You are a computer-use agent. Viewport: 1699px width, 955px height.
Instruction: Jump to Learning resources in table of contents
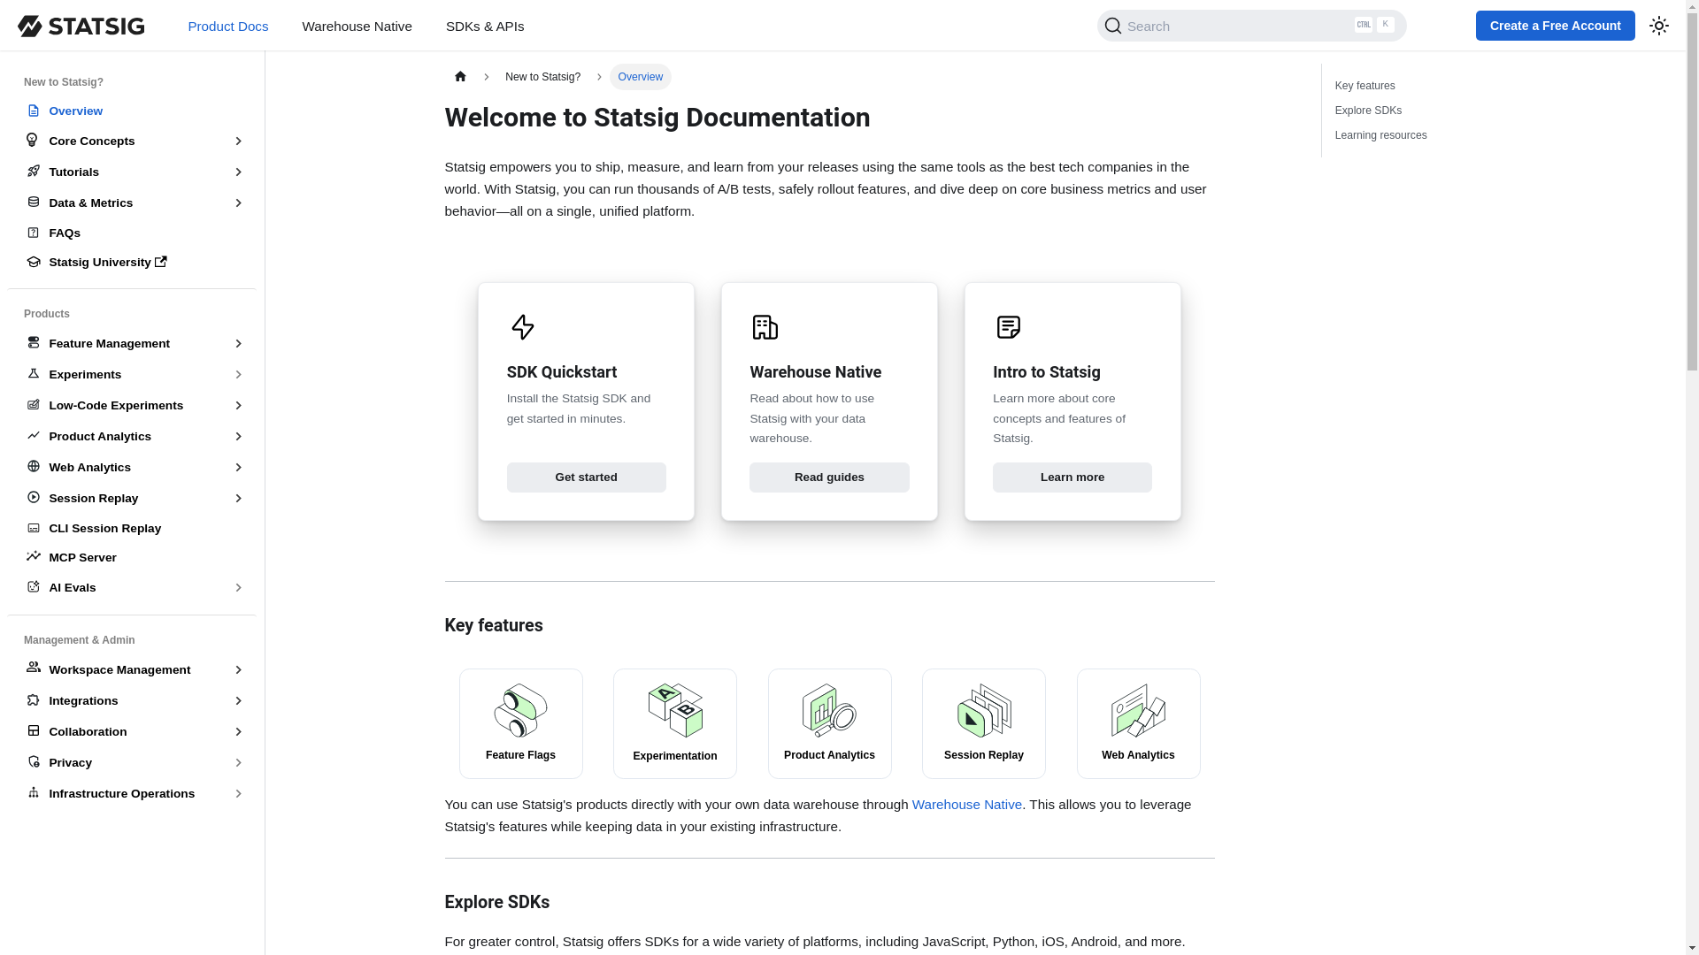[x=1380, y=135]
